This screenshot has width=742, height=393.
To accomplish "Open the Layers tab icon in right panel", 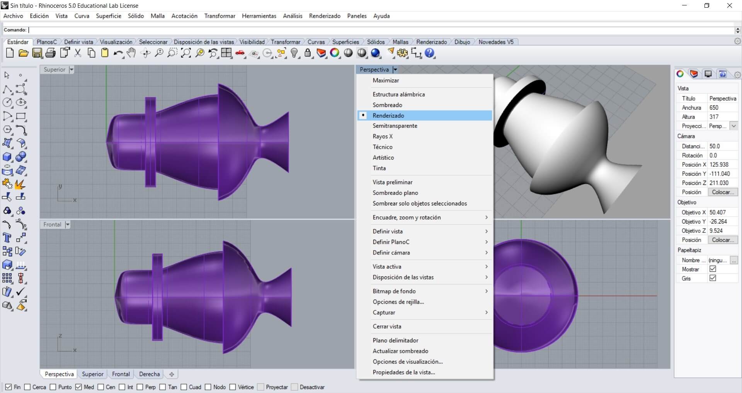I will (694, 74).
